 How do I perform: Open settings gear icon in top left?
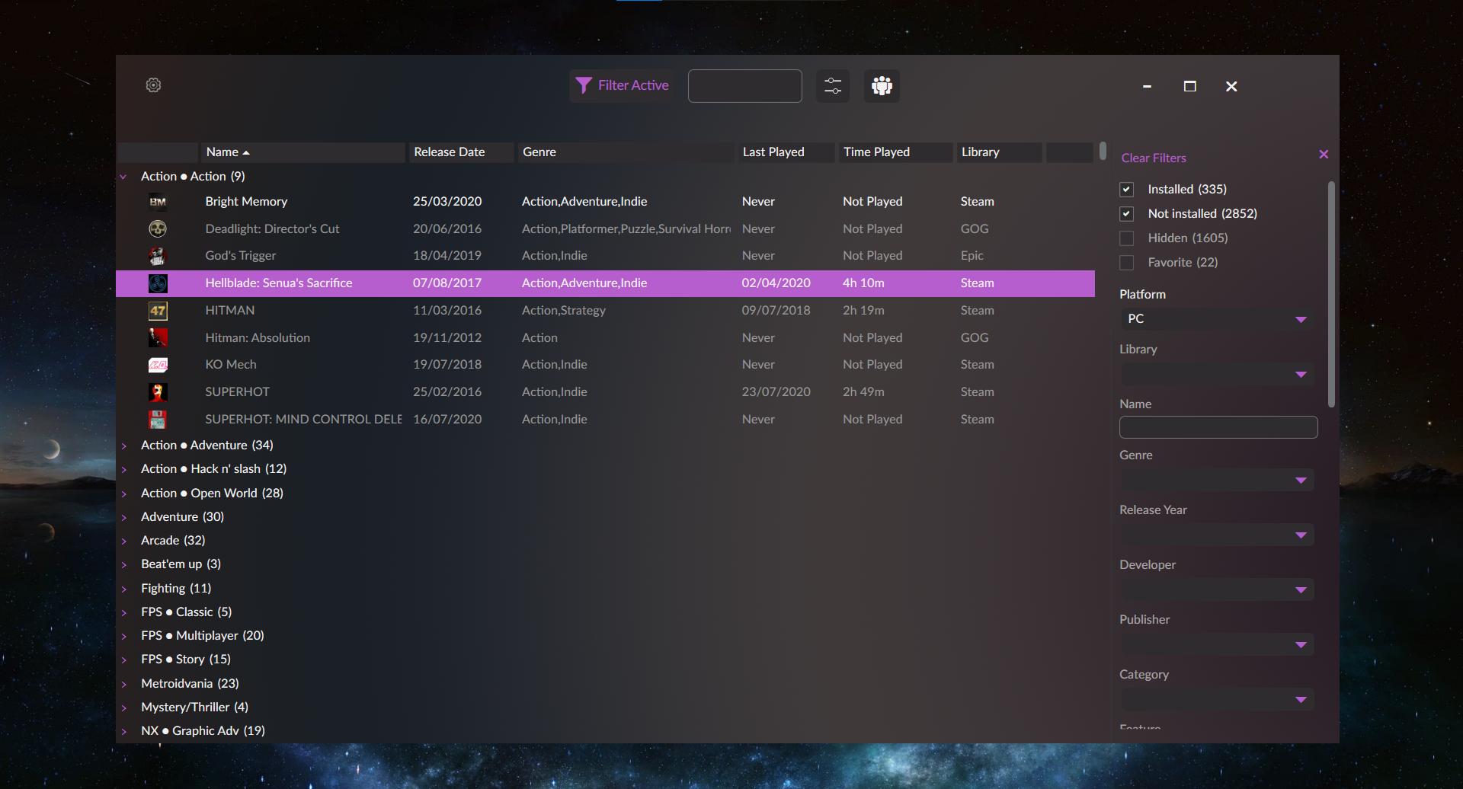(x=153, y=85)
